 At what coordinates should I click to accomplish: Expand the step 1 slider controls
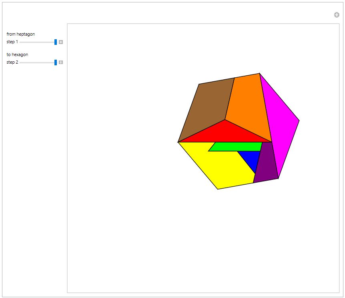click(x=61, y=42)
